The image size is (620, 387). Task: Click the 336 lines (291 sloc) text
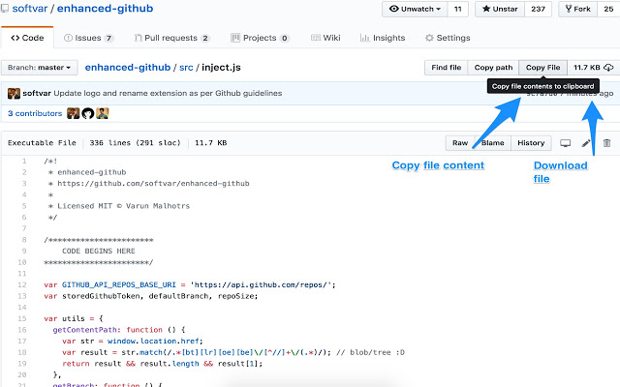[x=135, y=143]
